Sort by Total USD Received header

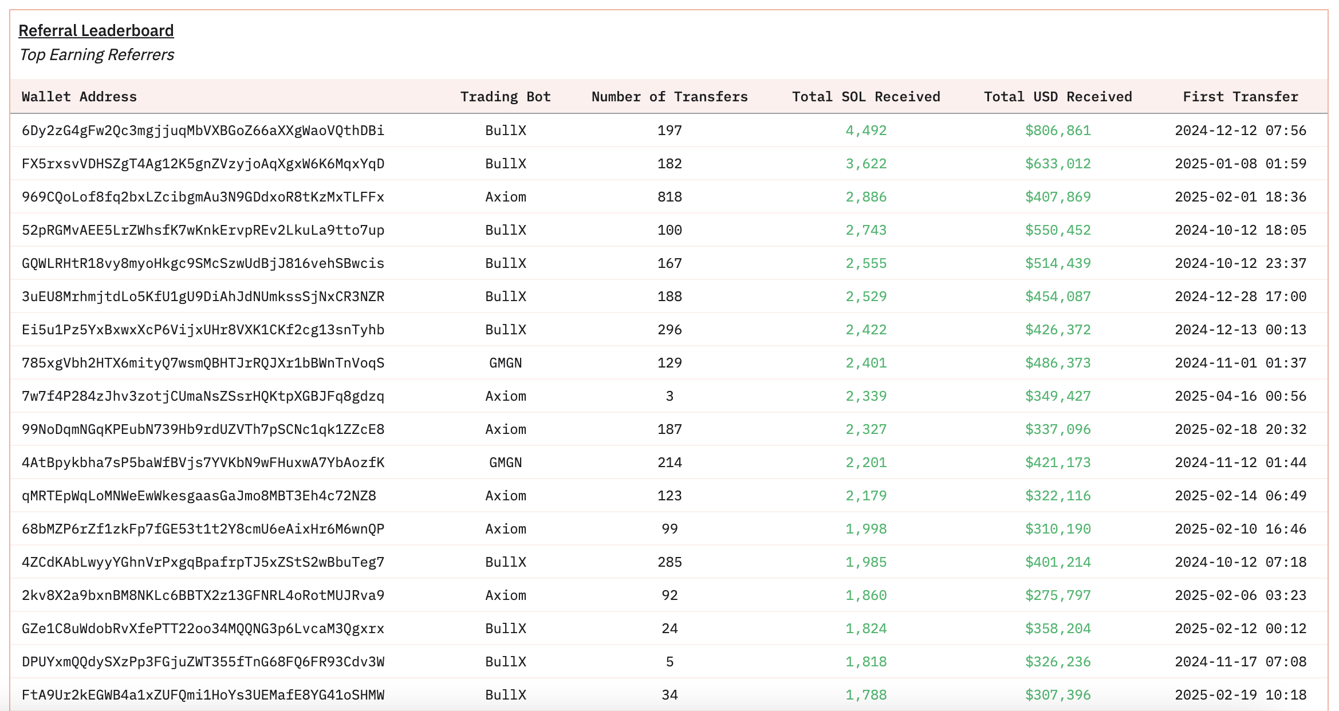(x=1058, y=97)
